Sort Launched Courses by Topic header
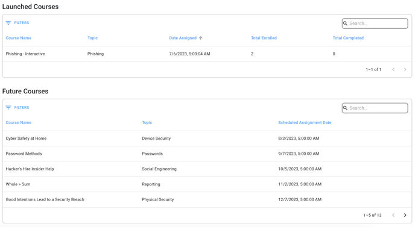This screenshot has height=227, width=415. [x=93, y=38]
